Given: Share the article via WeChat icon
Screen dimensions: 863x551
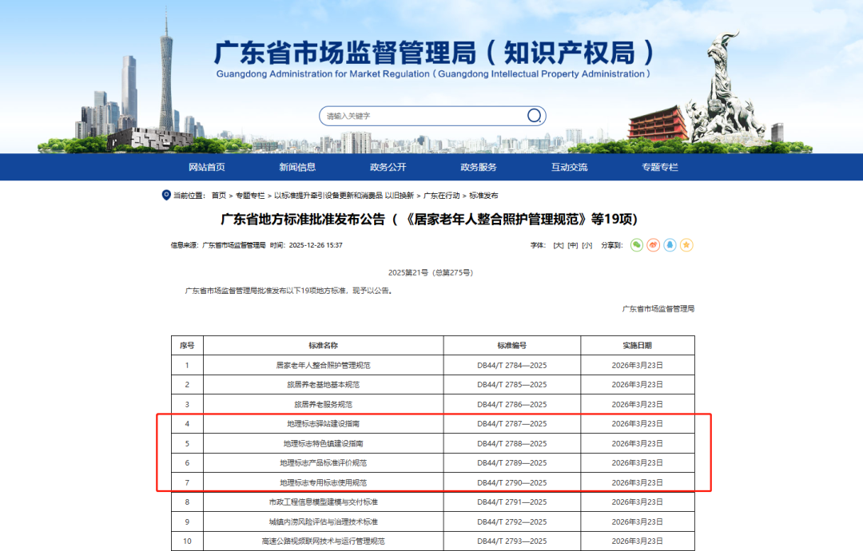Looking at the screenshot, I should point(637,245).
